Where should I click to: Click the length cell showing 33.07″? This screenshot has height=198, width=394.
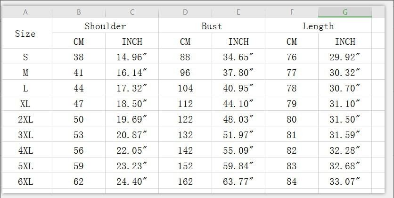(x=345, y=181)
